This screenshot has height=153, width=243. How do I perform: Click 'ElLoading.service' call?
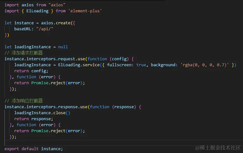(79, 65)
